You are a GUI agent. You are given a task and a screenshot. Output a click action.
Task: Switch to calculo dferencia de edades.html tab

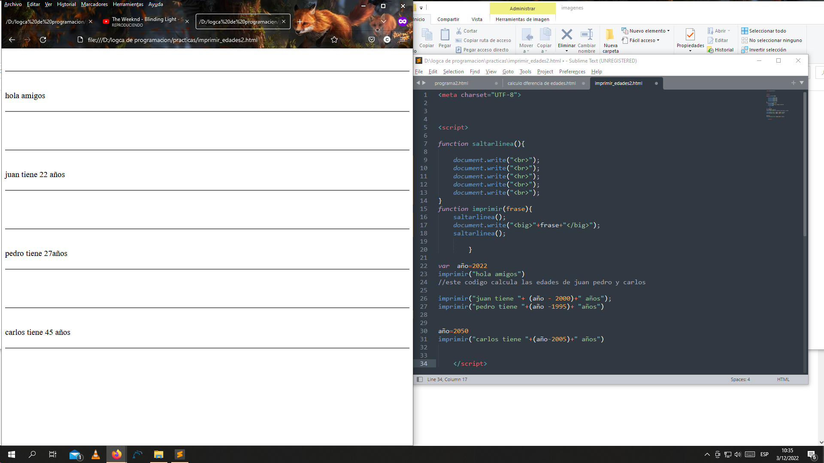pyautogui.click(x=542, y=83)
